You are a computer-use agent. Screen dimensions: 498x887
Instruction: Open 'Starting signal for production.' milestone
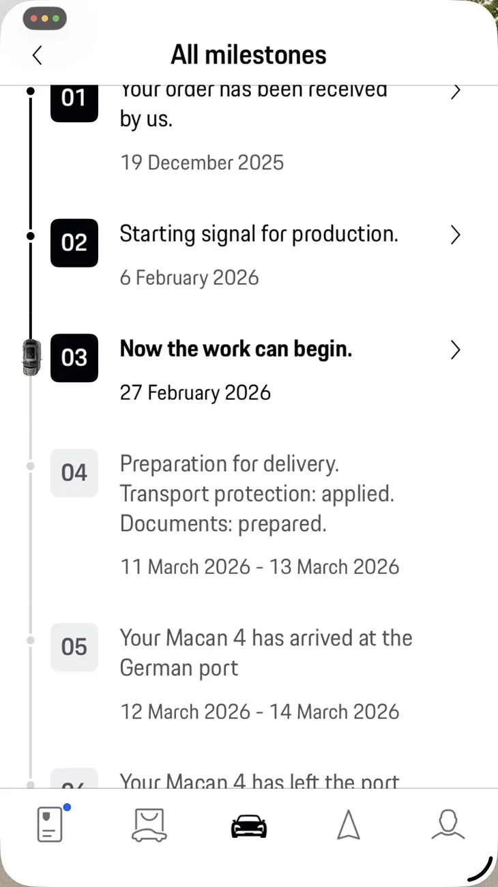pyautogui.click(x=259, y=235)
